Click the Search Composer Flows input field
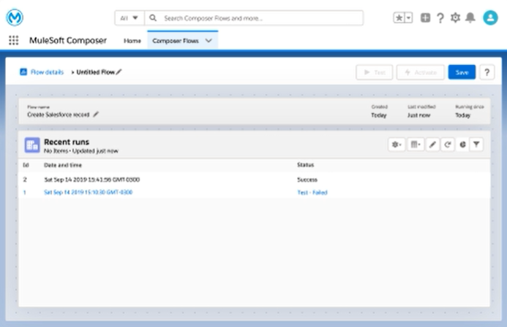This screenshot has width=507, height=327. [254, 18]
